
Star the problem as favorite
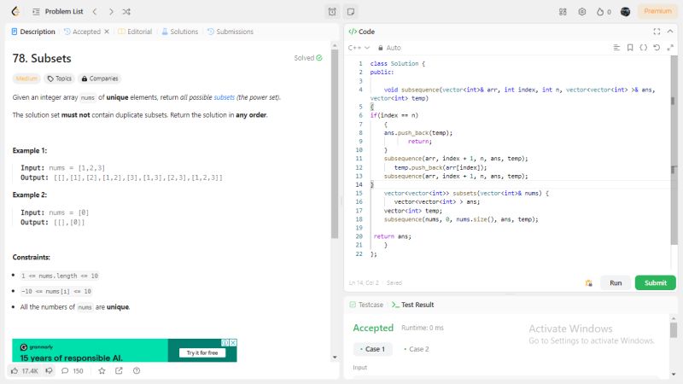point(102,371)
